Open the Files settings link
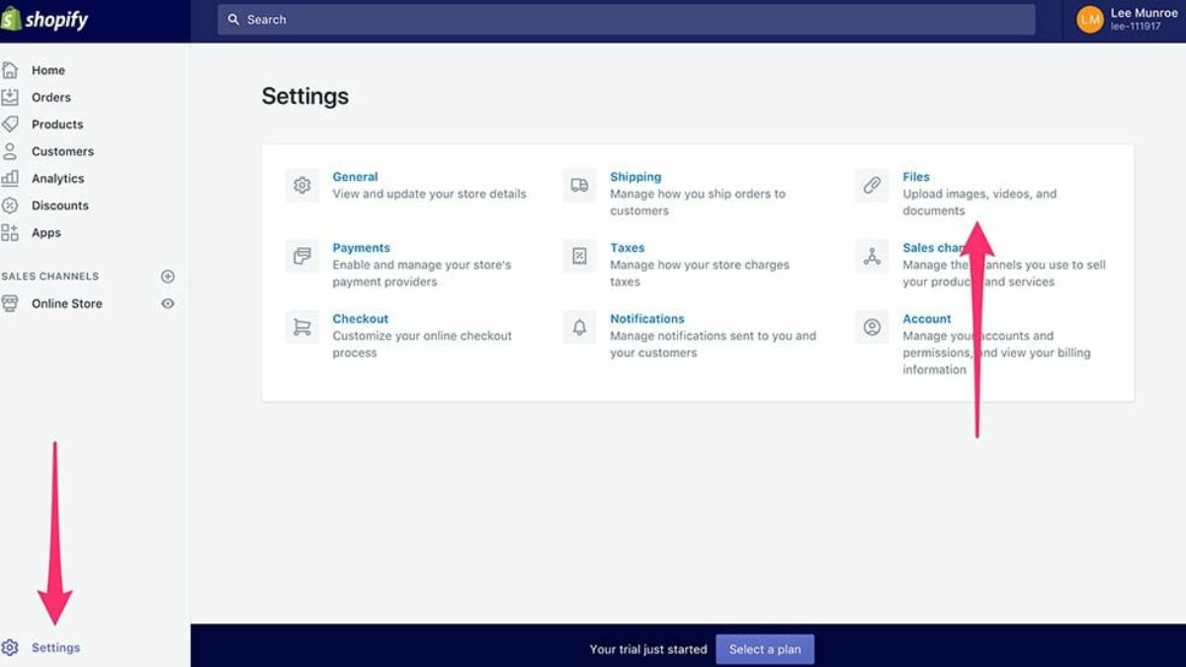The height and width of the screenshot is (667, 1186). (915, 177)
